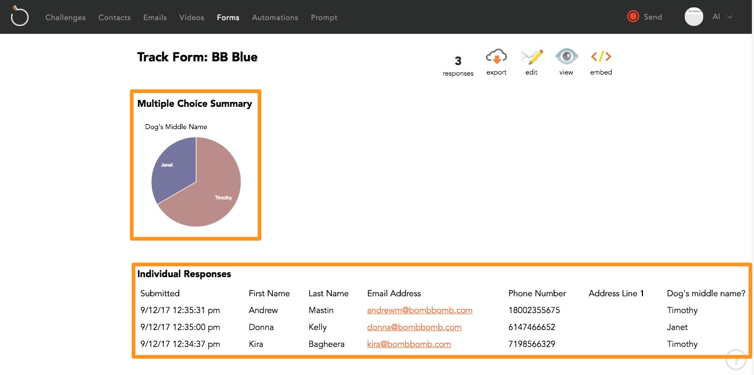The height and width of the screenshot is (375, 754).
Task: Click the Timothy answer in Andrew's row
Action: click(682, 310)
